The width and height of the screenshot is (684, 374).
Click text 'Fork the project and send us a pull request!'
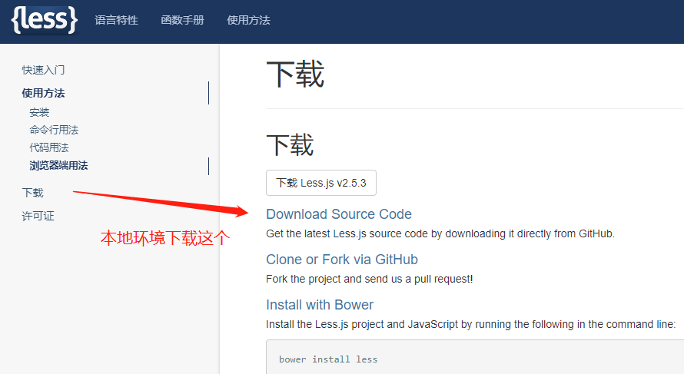coord(370,279)
